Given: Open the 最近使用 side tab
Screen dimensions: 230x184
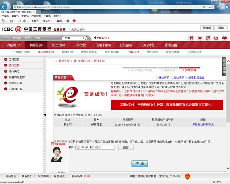Looking at the screenshot, I should click(x=224, y=66).
